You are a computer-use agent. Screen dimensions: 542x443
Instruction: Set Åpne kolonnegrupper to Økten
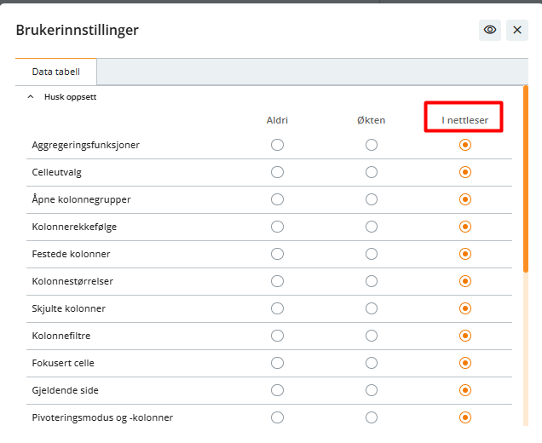pos(372,199)
